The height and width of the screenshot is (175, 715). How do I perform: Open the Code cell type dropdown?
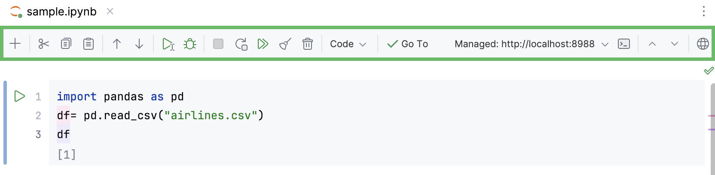[x=348, y=44]
